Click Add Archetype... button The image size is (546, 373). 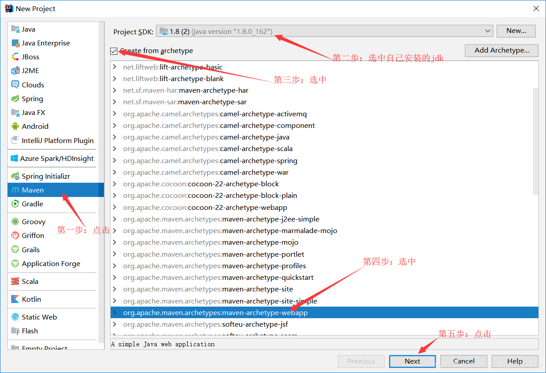(502, 50)
